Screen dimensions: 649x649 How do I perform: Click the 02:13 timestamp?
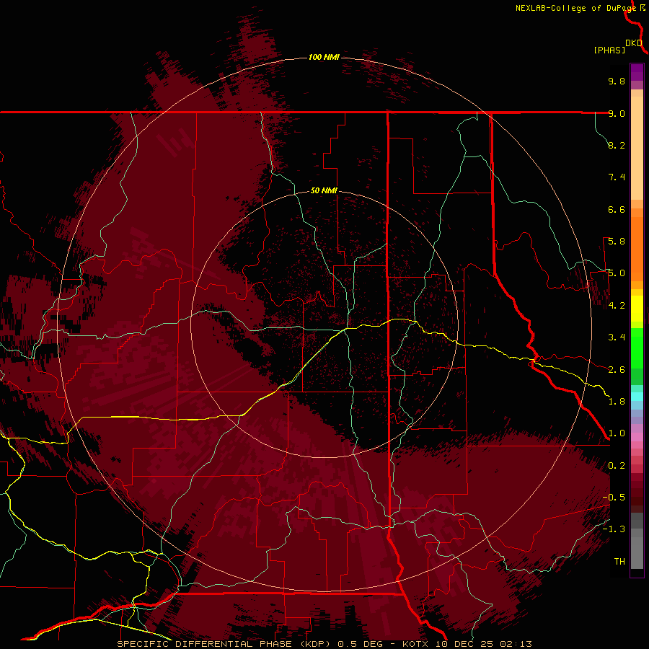516,644
